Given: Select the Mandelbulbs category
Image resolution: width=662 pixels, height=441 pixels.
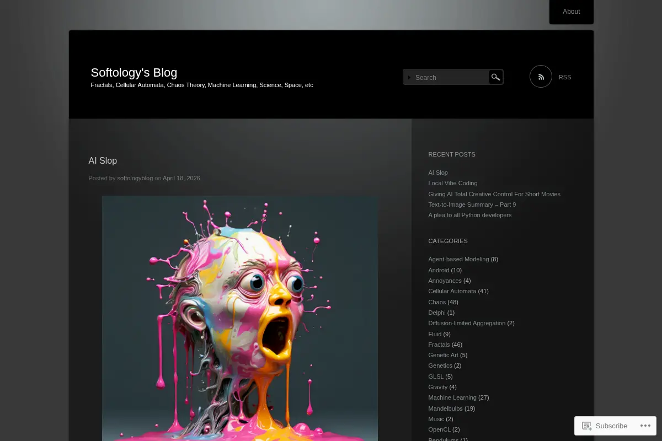Looking at the screenshot, I should coord(446,408).
